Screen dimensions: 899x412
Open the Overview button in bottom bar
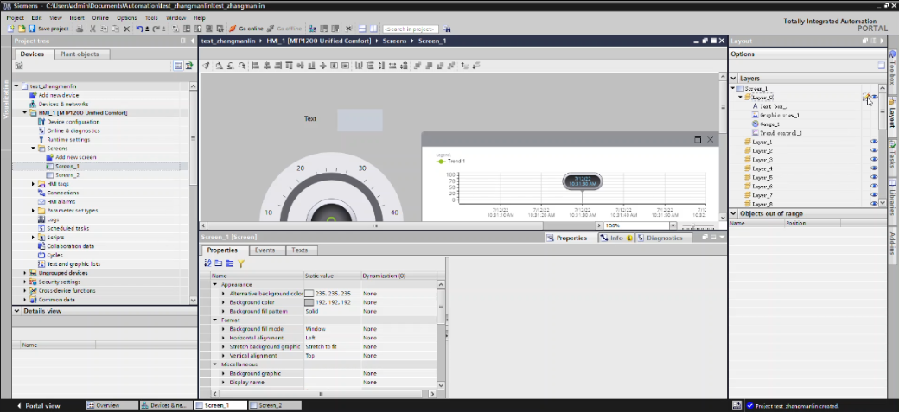coord(112,406)
